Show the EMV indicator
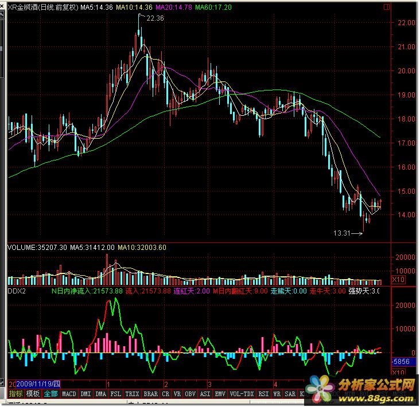The height and width of the screenshot is (407, 420). point(220,394)
